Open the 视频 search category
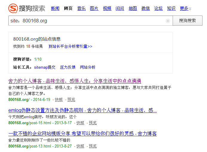 click(x=107, y=8)
